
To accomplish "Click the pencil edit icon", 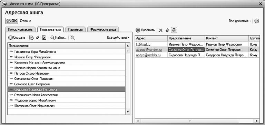I will pyautogui.click(x=38, y=38).
